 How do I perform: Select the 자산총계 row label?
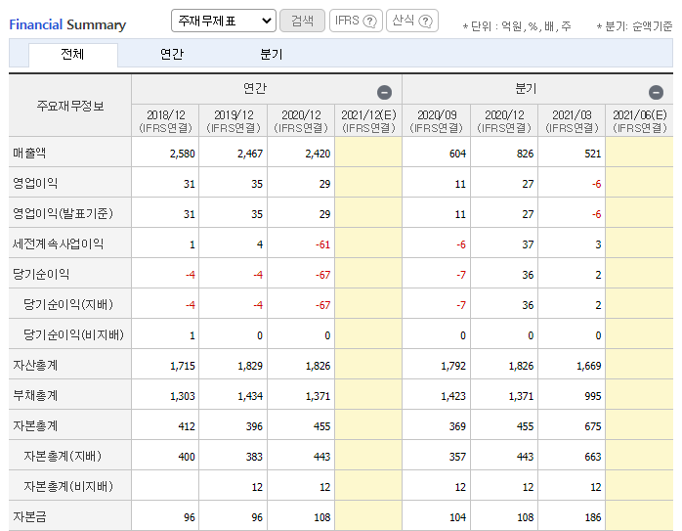click(35, 365)
